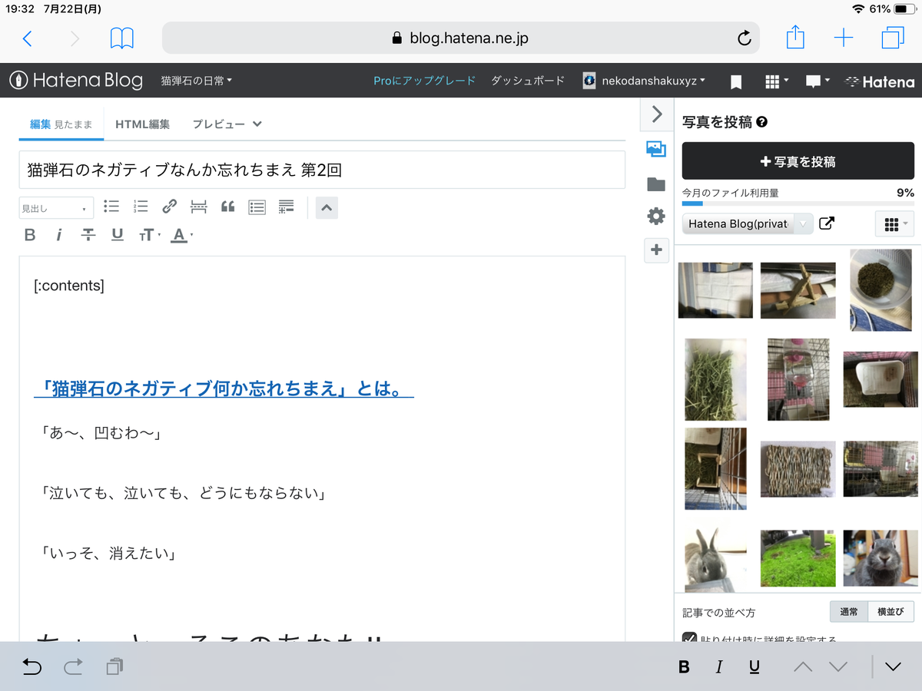Select 通常 for 記事での並べ方

[850, 611]
